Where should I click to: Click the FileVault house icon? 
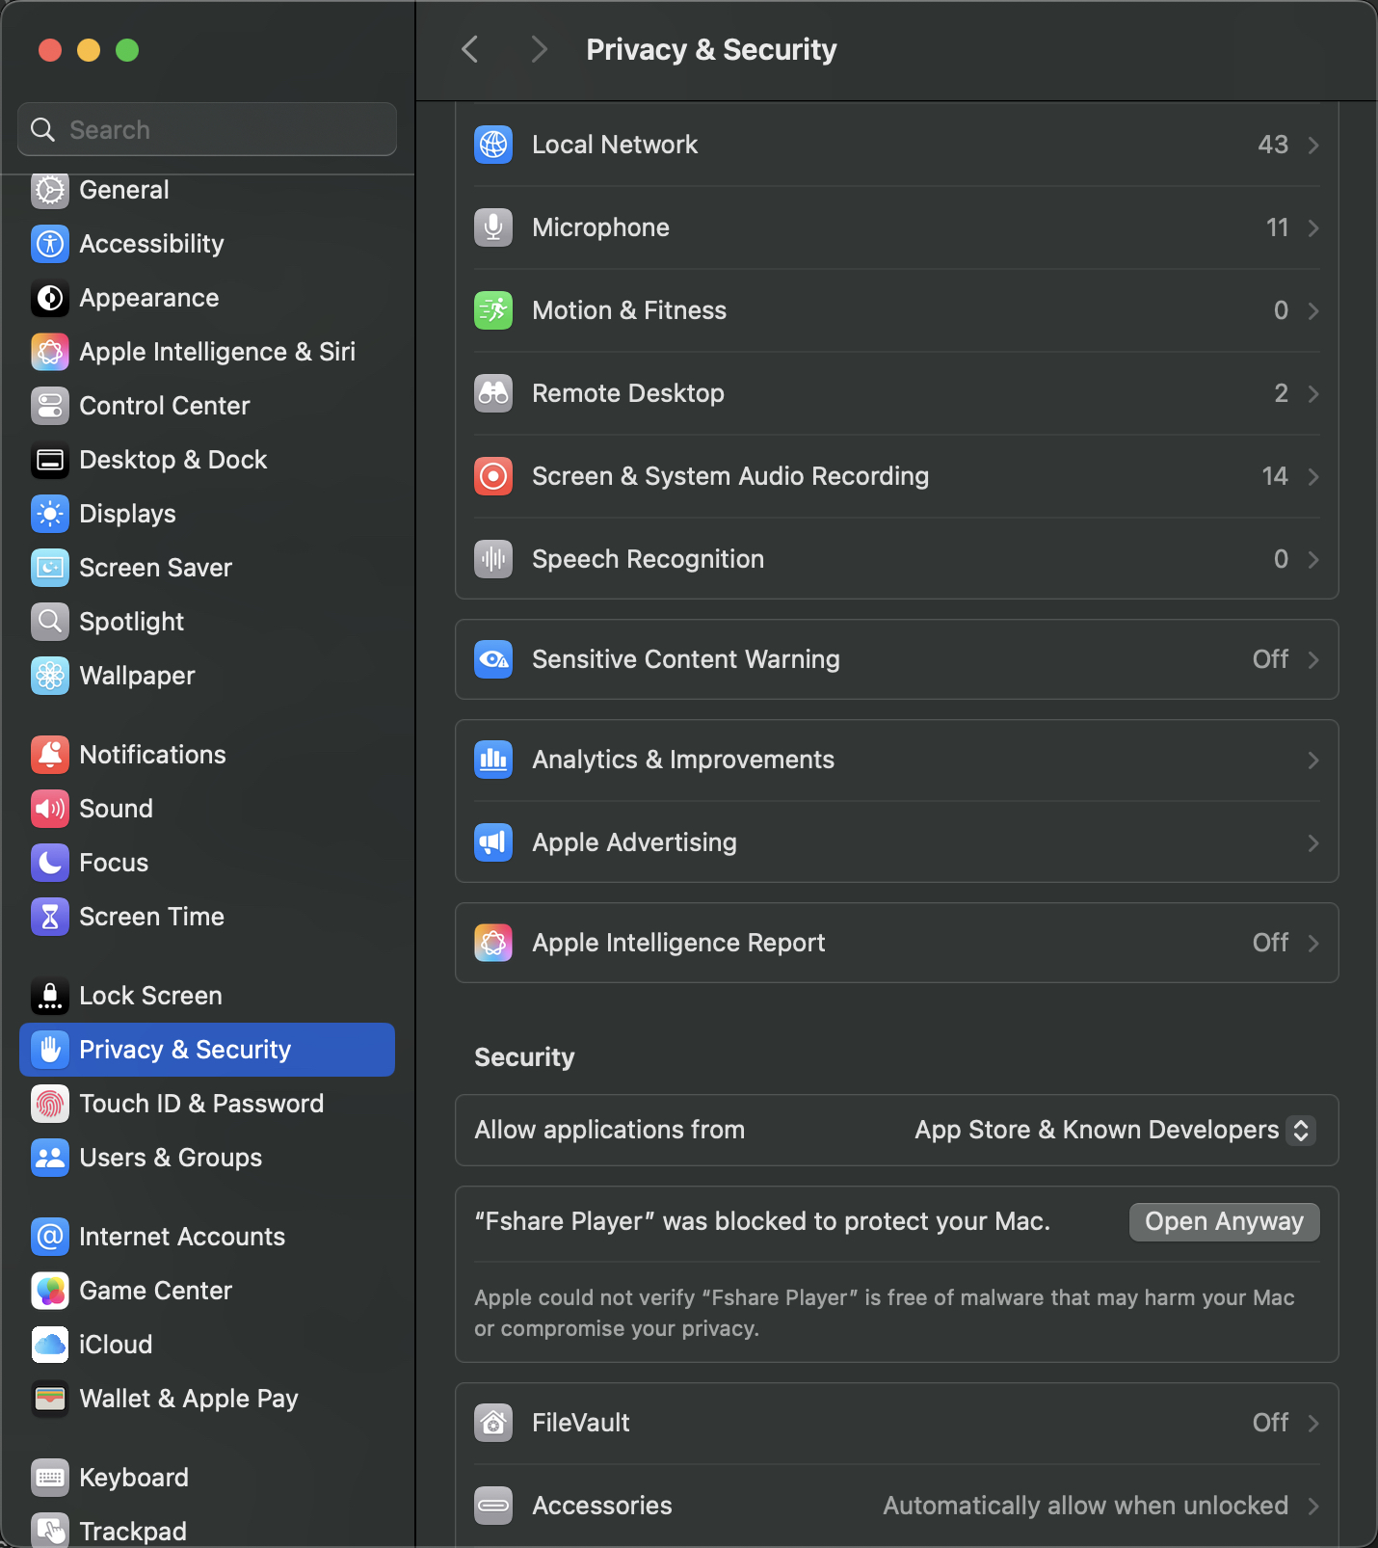493,1423
